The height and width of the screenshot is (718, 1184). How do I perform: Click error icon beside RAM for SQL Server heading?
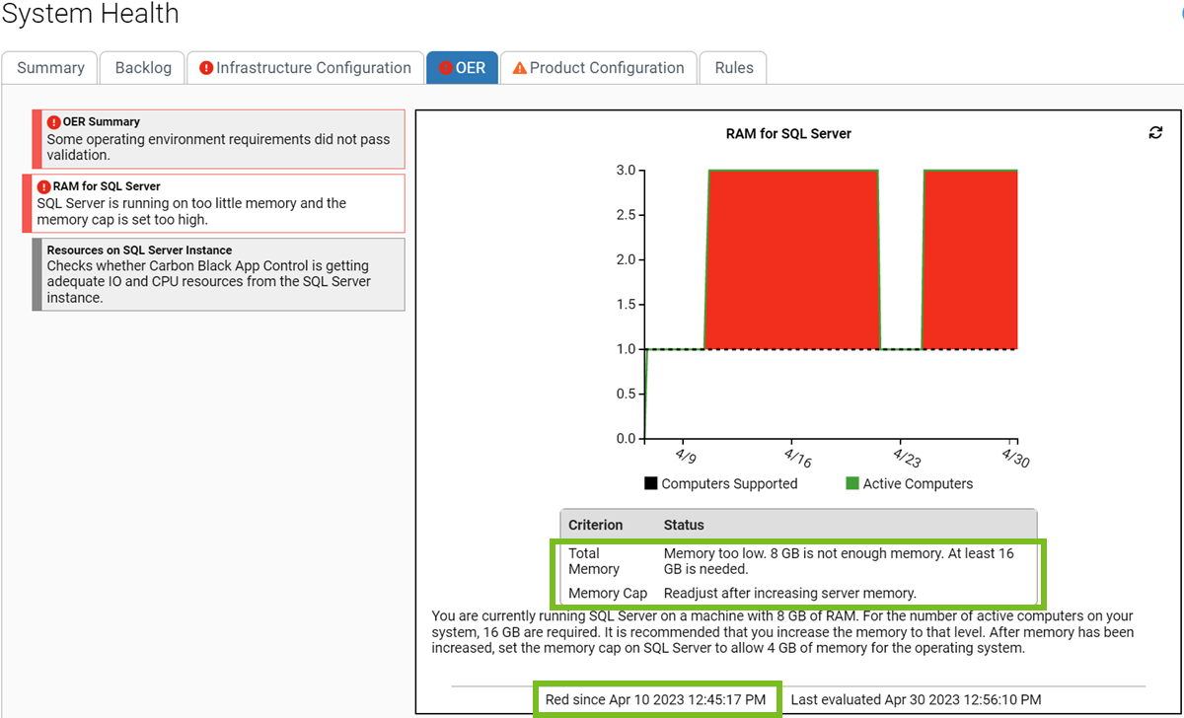point(44,185)
